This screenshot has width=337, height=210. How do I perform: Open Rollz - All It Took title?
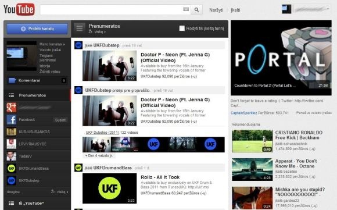[x=160, y=177]
